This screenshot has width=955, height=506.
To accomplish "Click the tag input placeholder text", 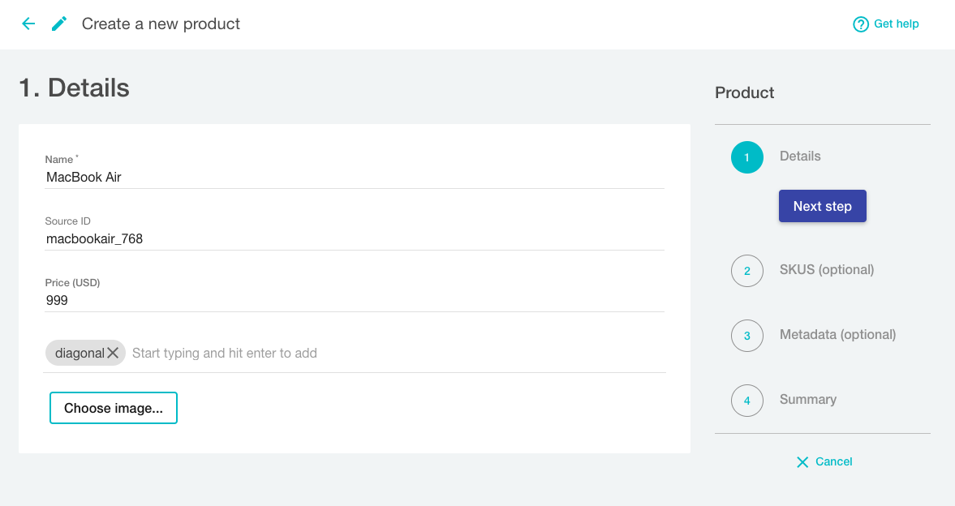I will coord(225,354).
